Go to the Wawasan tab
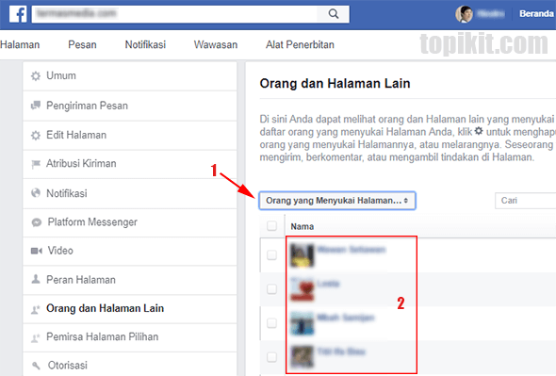The height and width of the screenshot is (376, 556). click(216, 44)
